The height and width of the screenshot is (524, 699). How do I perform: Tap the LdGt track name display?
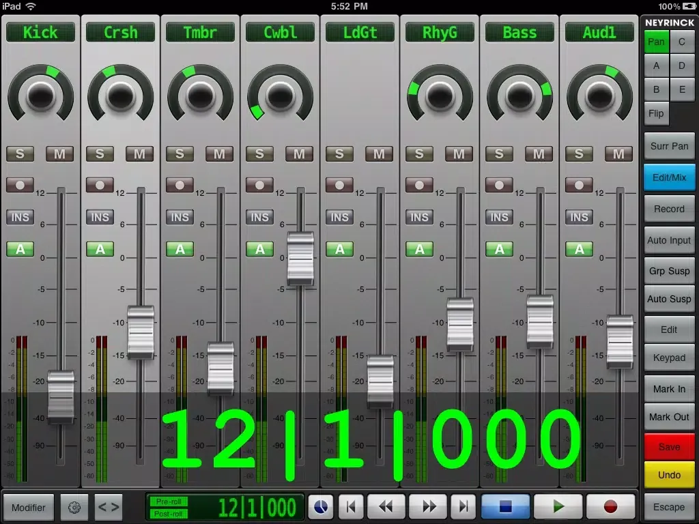click(360, 33)
